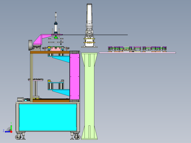Pick the white robot arm upper body

pos(89,14)
